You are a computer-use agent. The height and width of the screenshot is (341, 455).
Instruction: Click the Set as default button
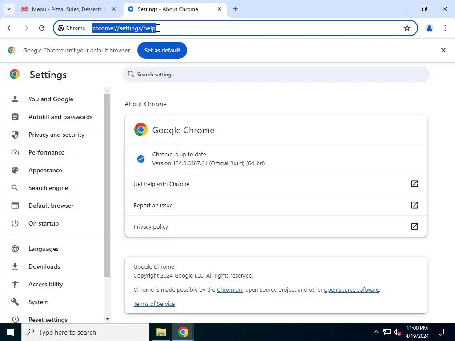[x=162, y=50]
